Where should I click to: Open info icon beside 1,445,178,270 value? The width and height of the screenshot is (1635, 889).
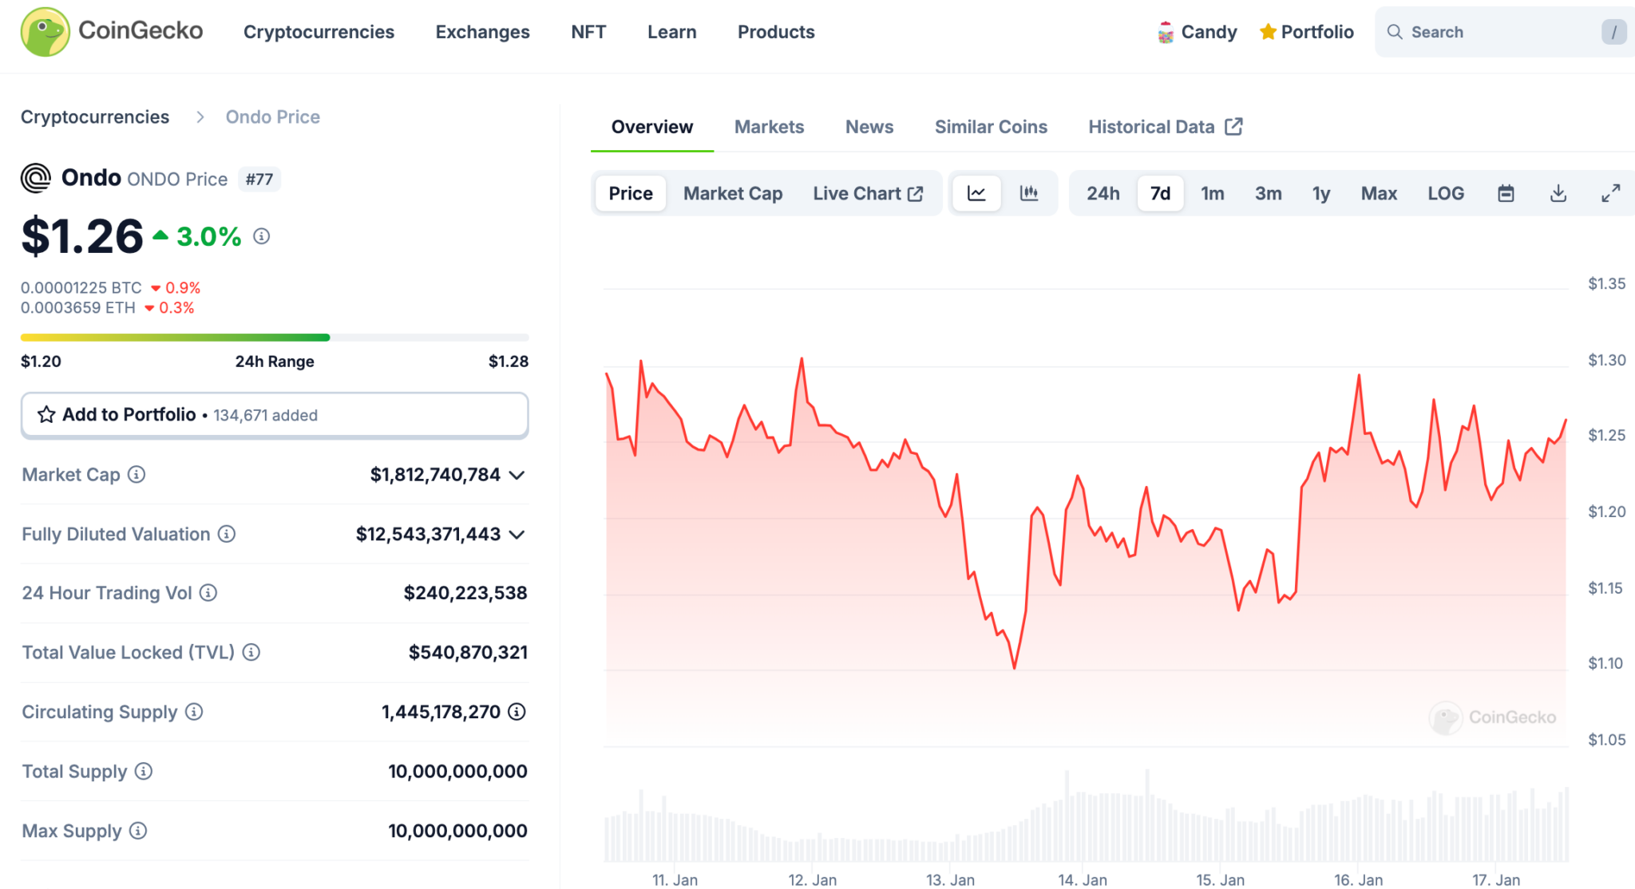pyautogui.click(x=517, y=712)
